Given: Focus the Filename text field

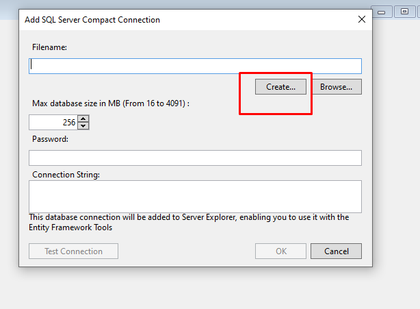Looking at the screenshot, I should 195,66.
